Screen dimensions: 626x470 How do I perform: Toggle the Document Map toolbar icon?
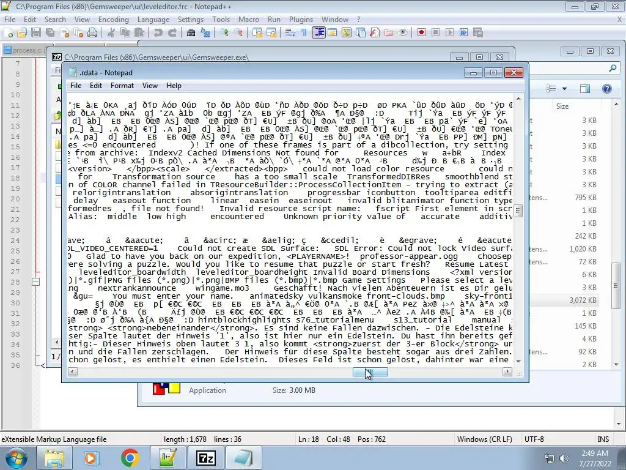point(347,33)
